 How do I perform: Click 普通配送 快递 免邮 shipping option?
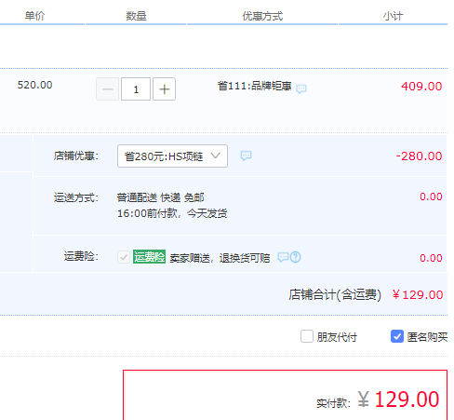[160, 197]
